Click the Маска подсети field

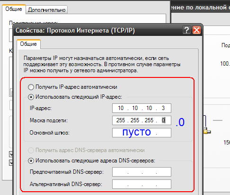[x=142, y=120]
